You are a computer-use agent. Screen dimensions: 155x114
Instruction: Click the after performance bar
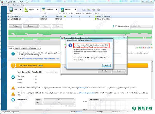click(59, 103)
